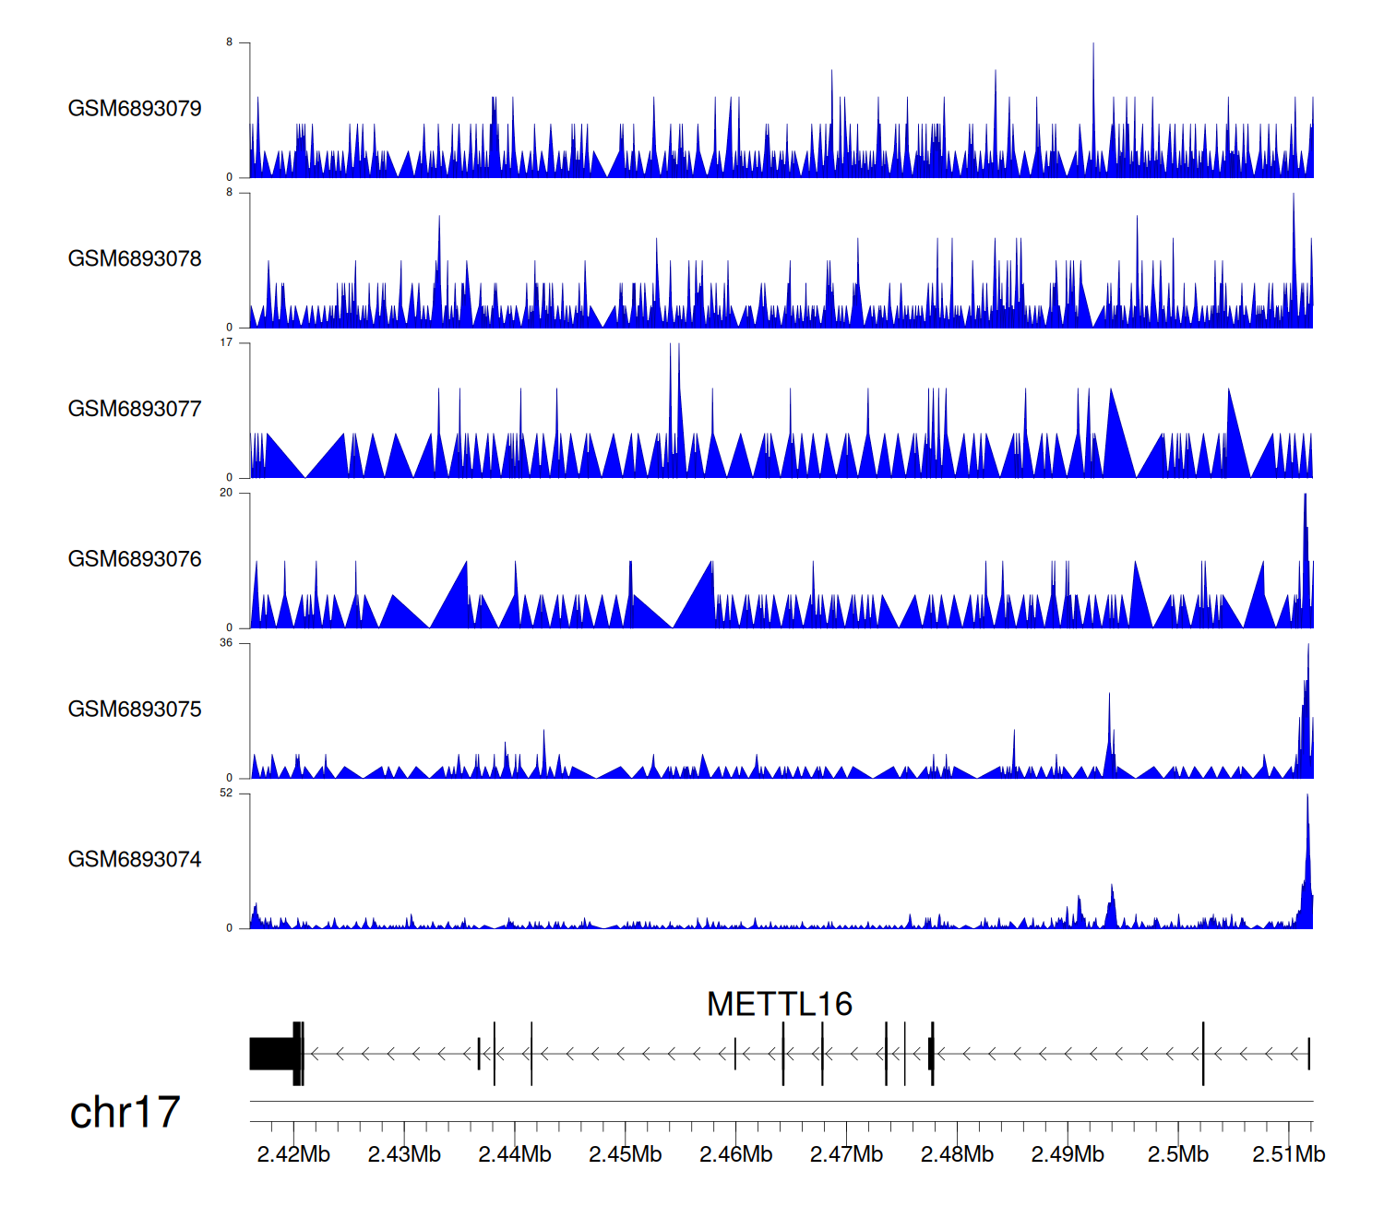
Task: Click the METTL16 gene name
Action: tap(780, 1004)
